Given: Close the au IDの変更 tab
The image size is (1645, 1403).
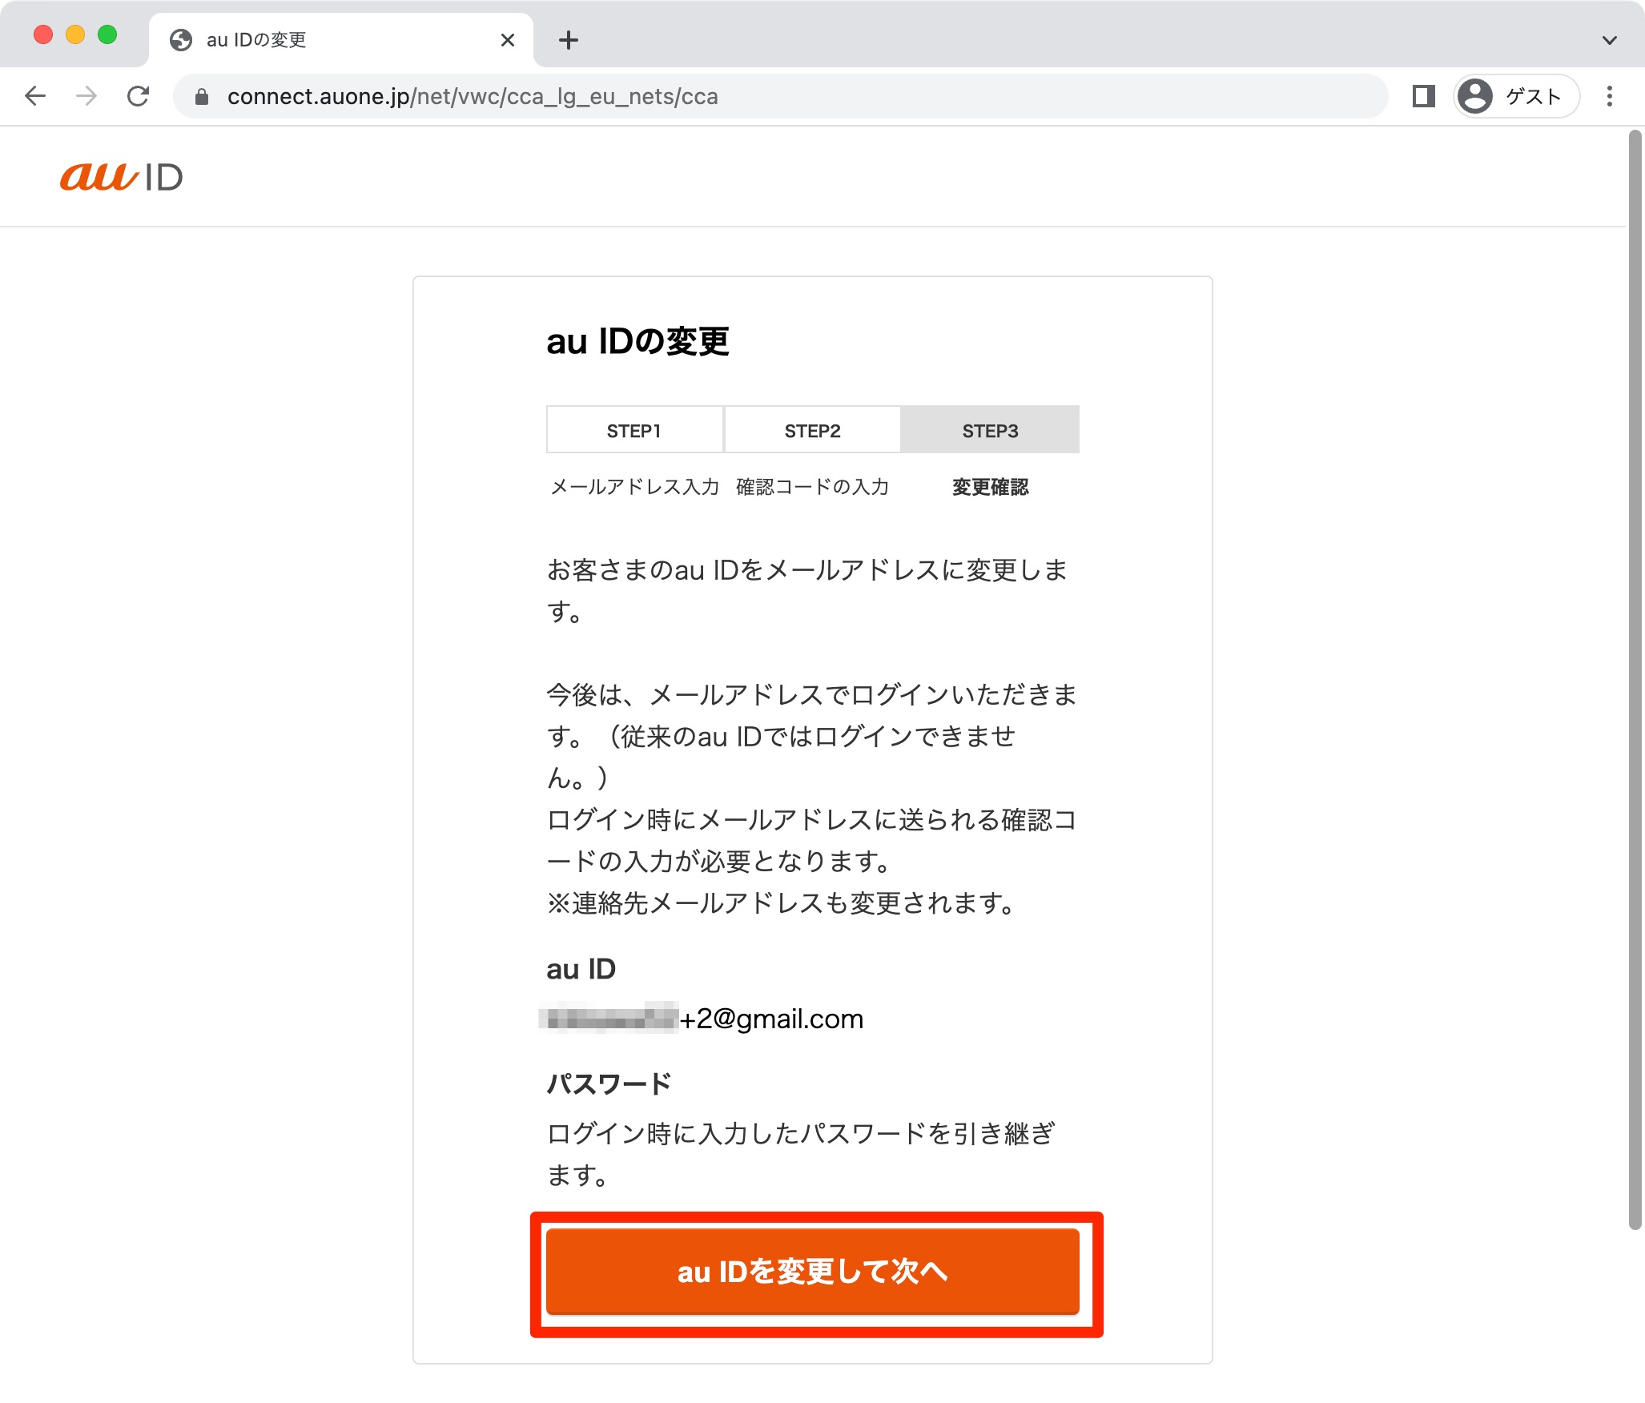Looking at the screenshot, I should 507,40.
